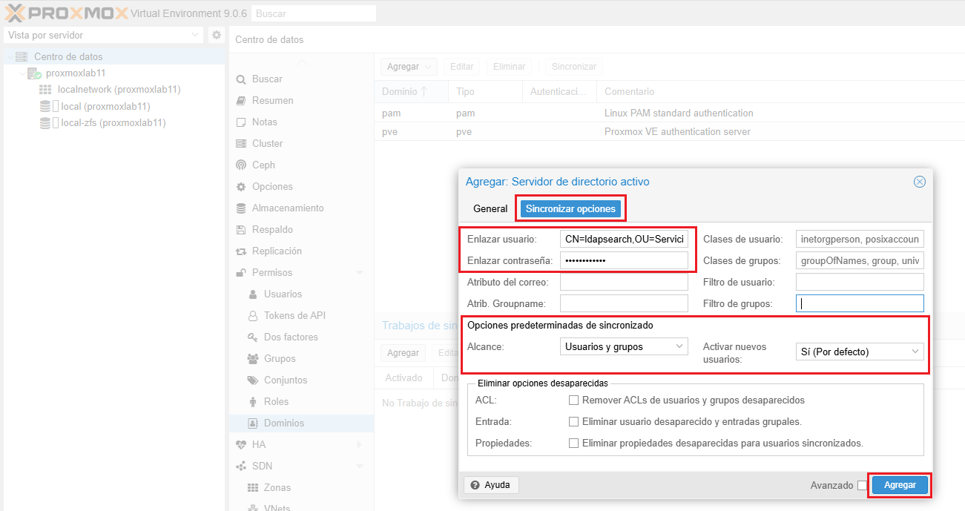Click the Sincronizar button
The width and height of the screenshot is (965, 511).
pyautogui.click(x=574, y=66)
